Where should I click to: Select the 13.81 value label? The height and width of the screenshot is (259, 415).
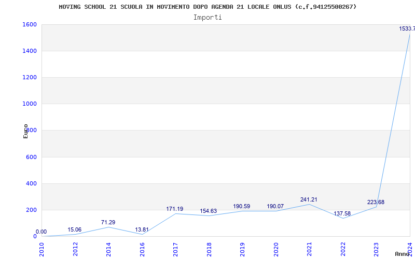[142, 230]
